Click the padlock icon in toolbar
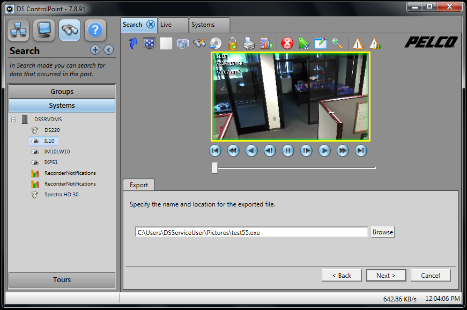The height and width of the screenshot is (310, 467). tap(233, 43)
